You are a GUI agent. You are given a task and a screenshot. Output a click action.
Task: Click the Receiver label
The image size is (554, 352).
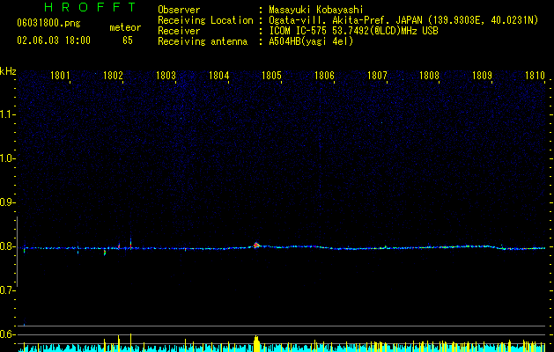pos(179,31)
